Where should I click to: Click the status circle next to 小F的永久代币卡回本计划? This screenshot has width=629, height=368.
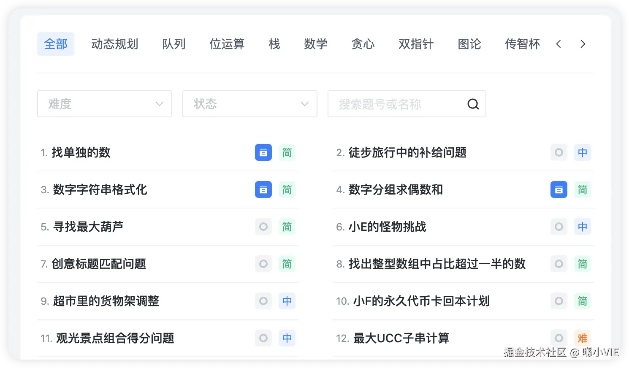(x=559, y=301)
